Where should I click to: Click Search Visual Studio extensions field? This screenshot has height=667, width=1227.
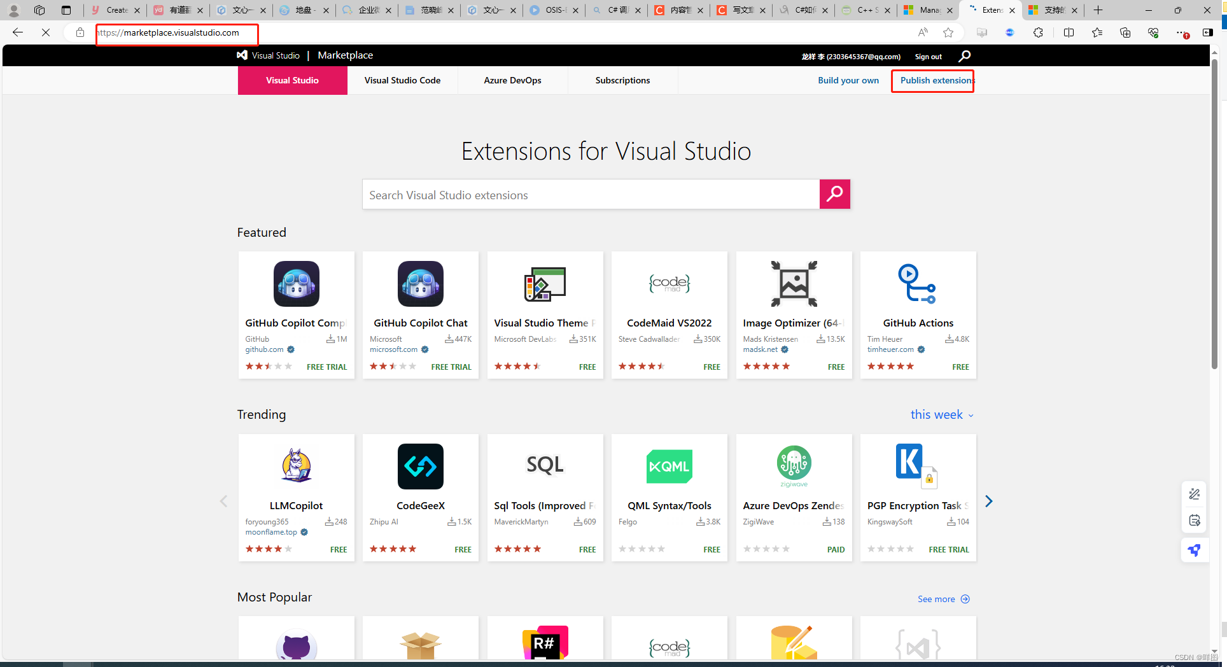pos(591,194)
